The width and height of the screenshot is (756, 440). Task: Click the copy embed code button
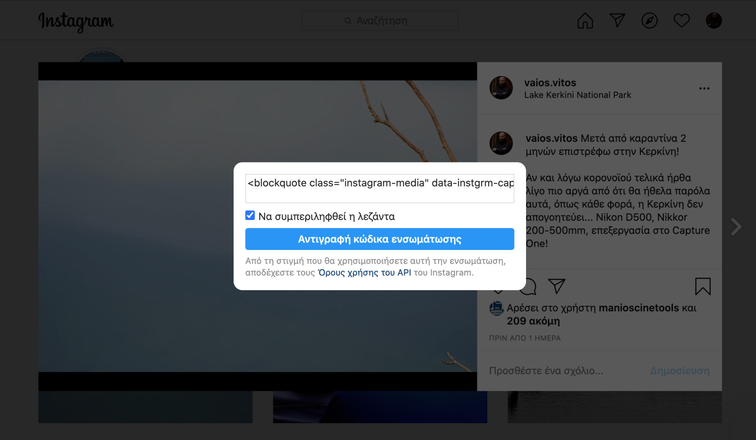[379, 239]
